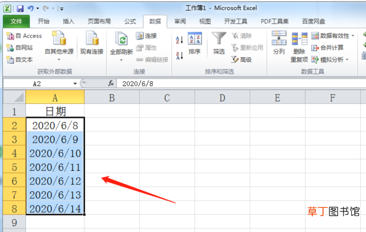
Task: Click the fx insert function button
Action: (x=111, y=84)
